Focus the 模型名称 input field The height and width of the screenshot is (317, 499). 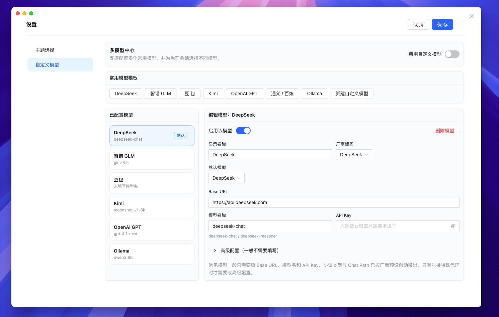[x=270, y=226]
